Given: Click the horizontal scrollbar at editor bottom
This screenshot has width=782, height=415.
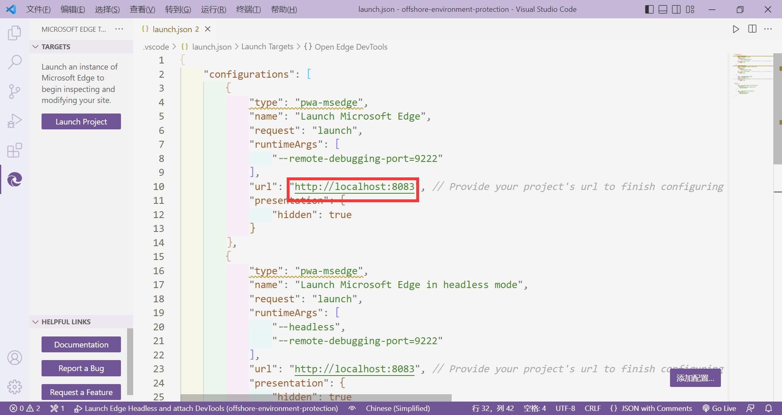Looking at the screenshot, I should click(316, 398).
